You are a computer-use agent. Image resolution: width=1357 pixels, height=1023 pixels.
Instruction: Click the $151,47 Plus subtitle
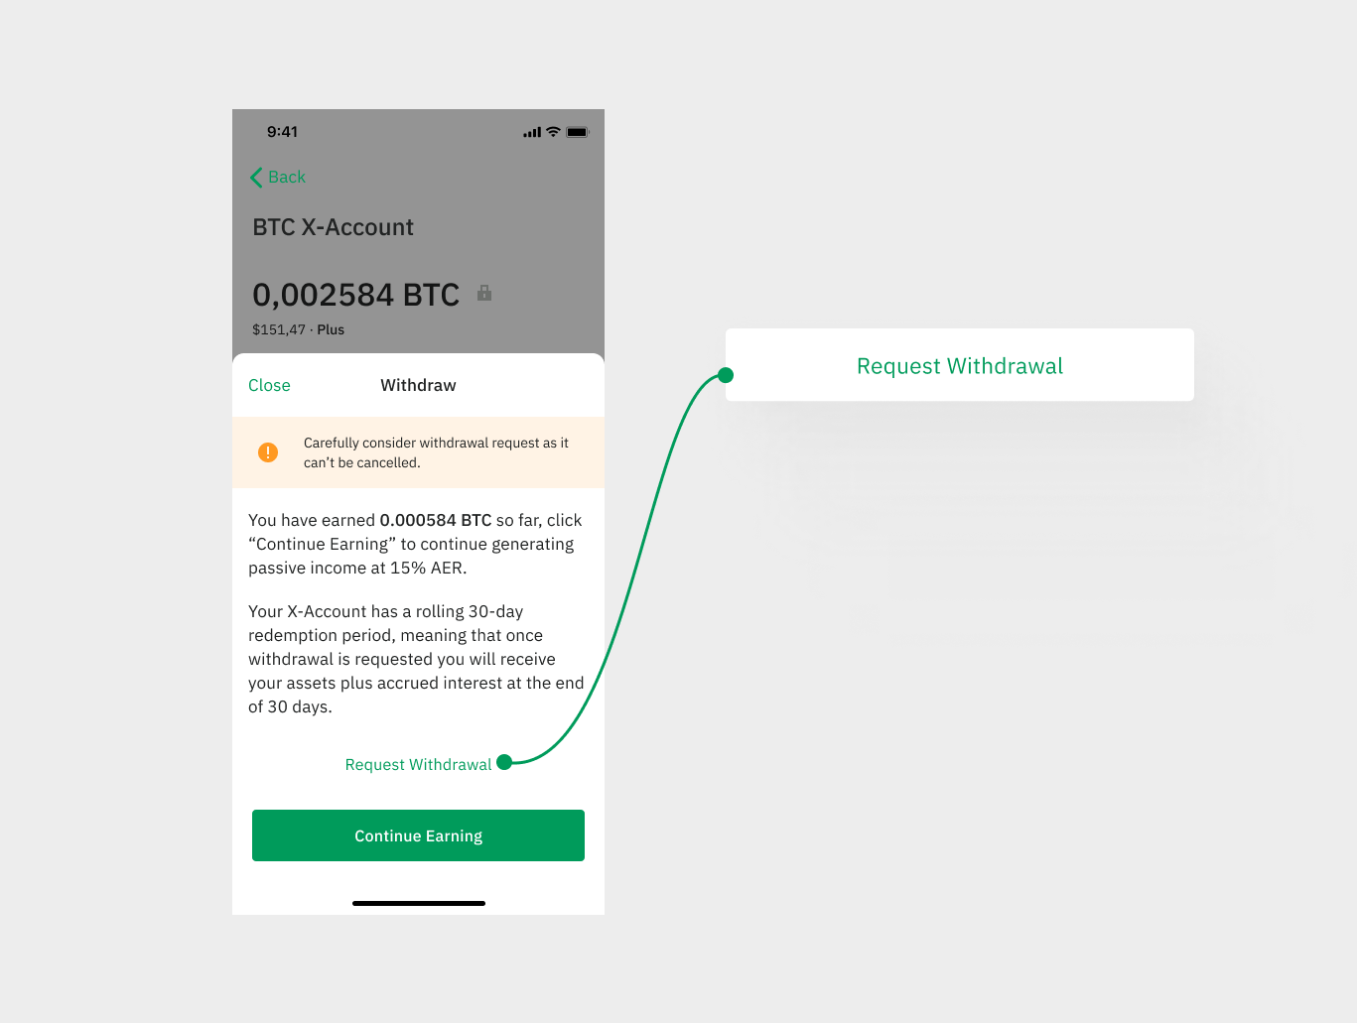pyautogui.click(x=298, y=329)
